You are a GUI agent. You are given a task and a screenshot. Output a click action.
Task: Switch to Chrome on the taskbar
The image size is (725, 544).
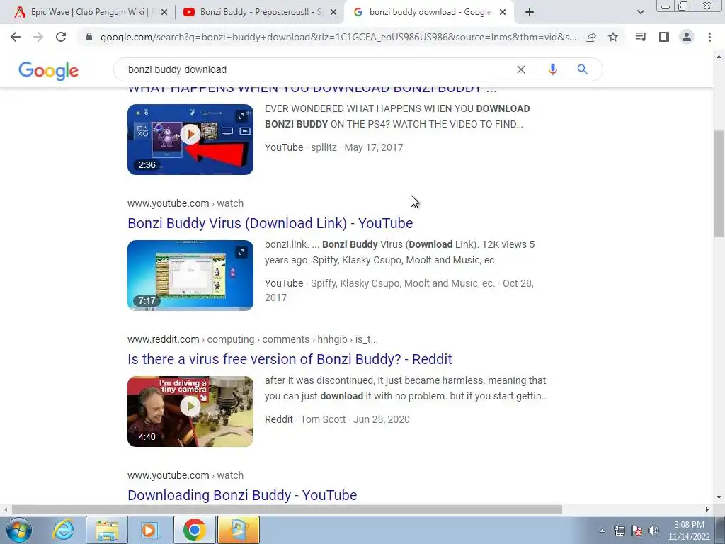point(194,530)
